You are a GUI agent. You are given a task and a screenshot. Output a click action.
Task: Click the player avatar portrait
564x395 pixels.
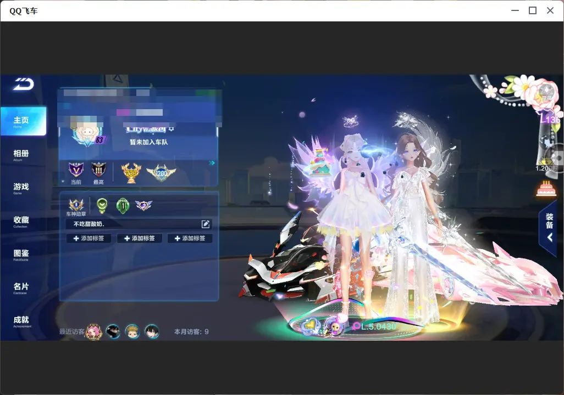click(85, 136)
